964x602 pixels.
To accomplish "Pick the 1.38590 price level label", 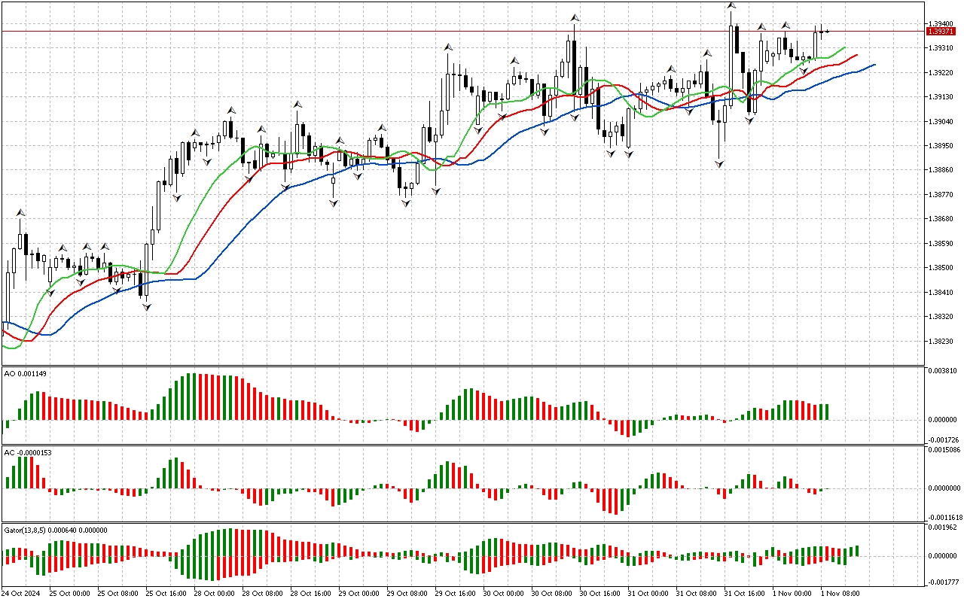I will 942,243.
